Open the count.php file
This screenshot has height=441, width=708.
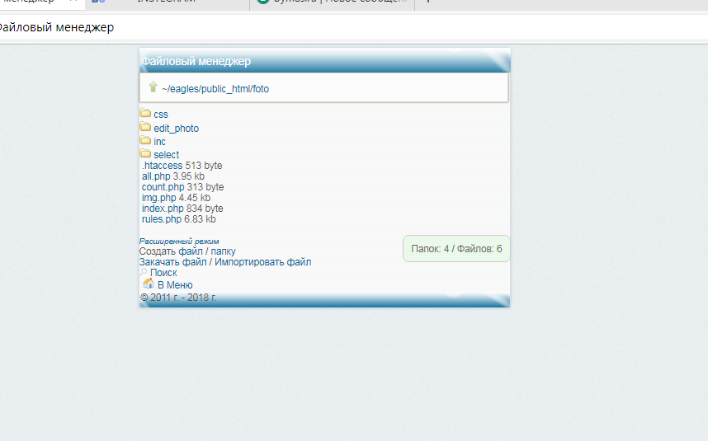tap(163, 187)
